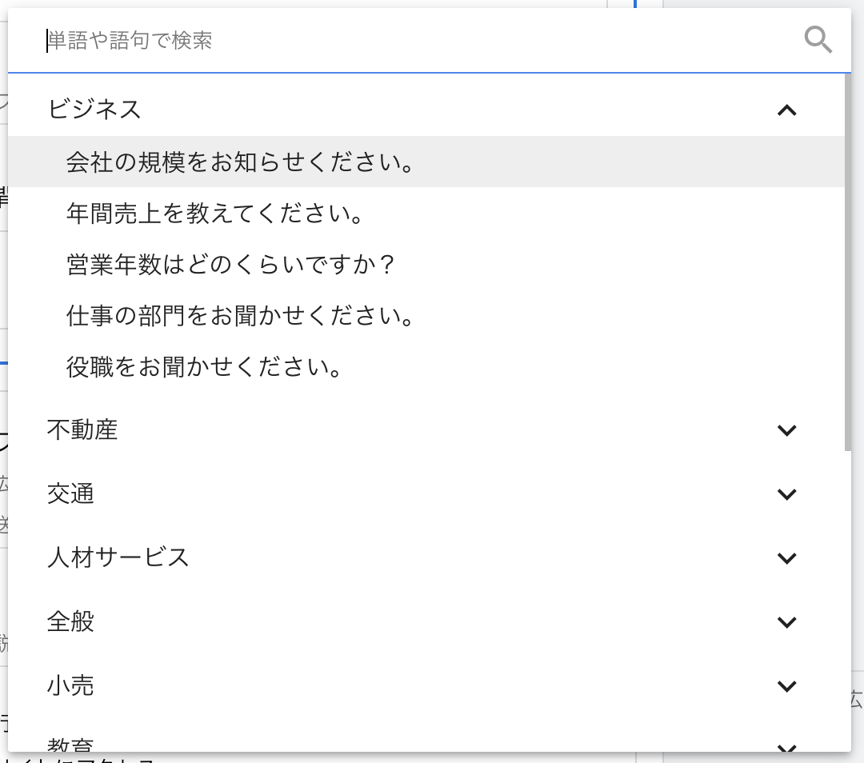Viewport: 864px width, 763px height.
Task: Select 役職をお聞かせください。 question
Action: (x=205, y=367)
